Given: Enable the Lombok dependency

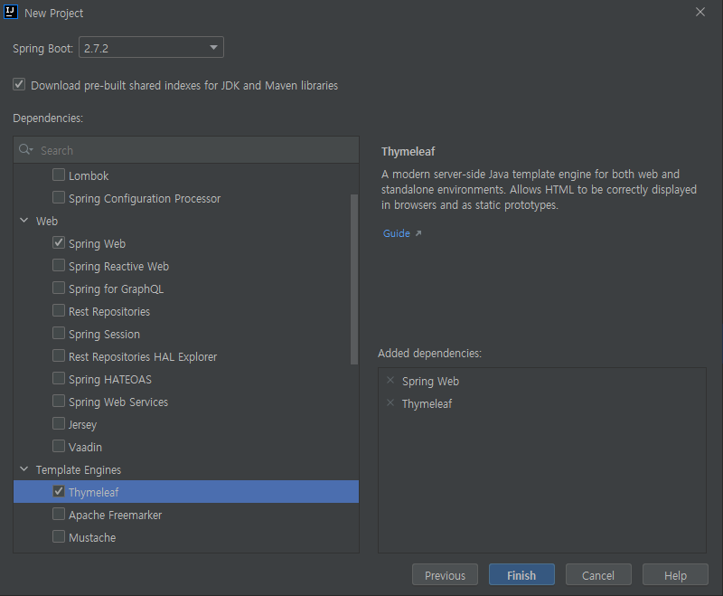Looking at the screenshot, I should click(x=59, y=175).
